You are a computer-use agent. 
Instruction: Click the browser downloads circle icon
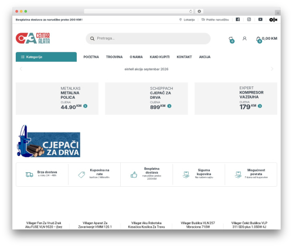click(x=199, y=11)
